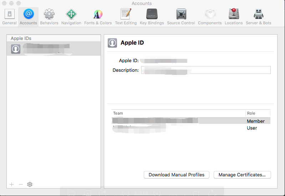Add a new account with plus button
Viewport: 285px width, 196px height.
12,184
